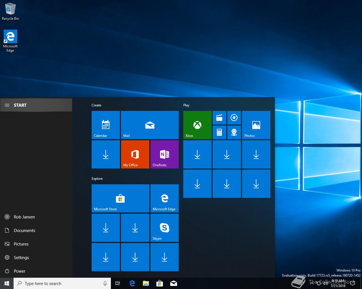Launch the Xbox tile

point(197,125)
